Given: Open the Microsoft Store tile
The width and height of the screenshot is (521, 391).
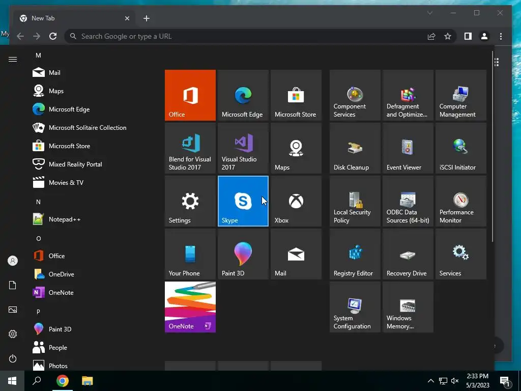Looking at the screenshot, I should pyautogui.click(x=296, y=95).
